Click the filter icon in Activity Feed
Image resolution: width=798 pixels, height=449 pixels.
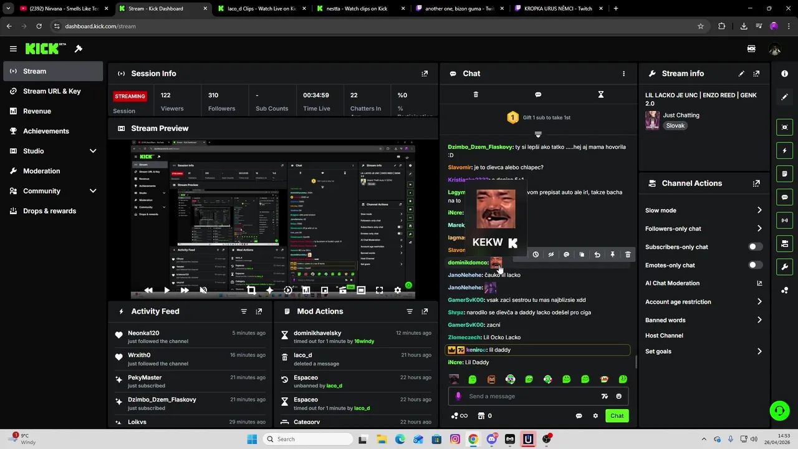coord(244,311)
